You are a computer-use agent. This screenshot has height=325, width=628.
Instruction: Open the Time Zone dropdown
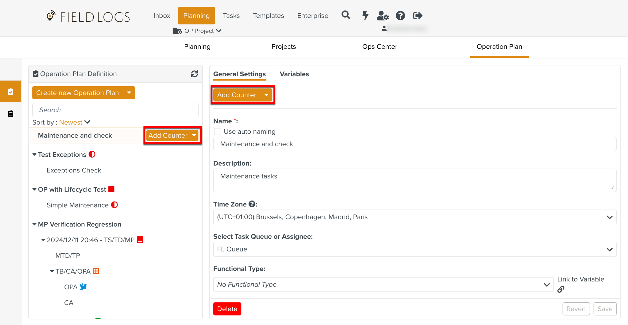[x=414, y=217]
